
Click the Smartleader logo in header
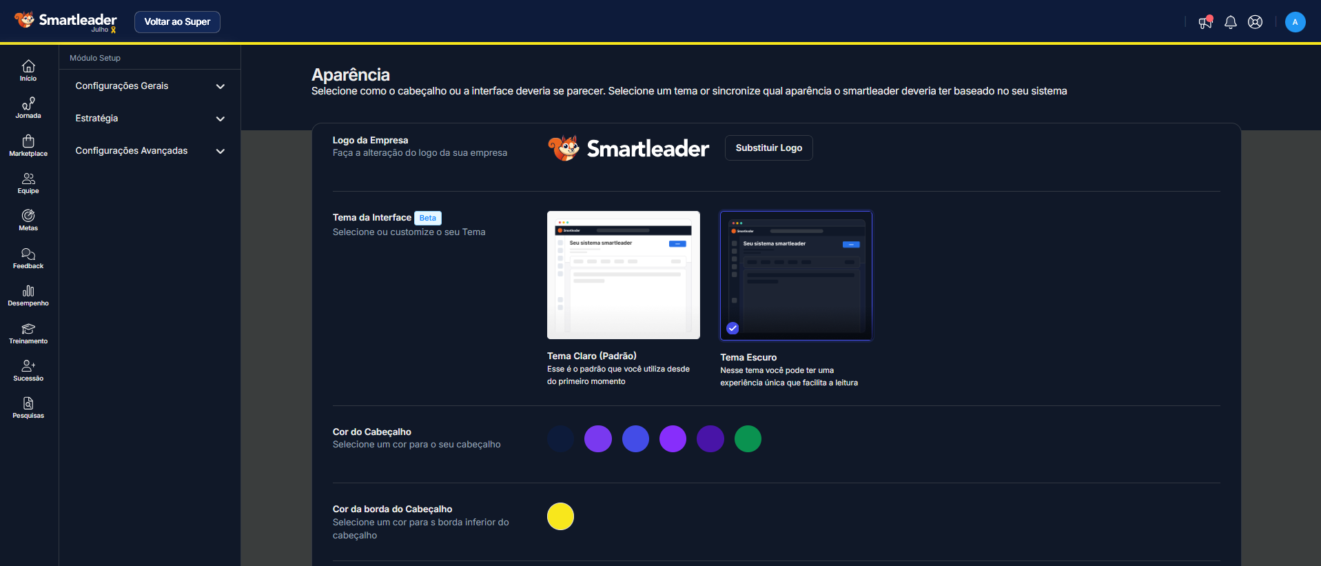66,21
